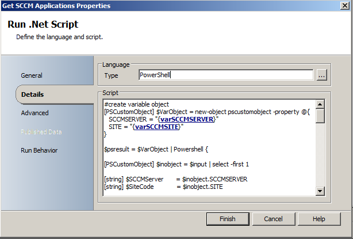The width and height of the screenshot is (353, 239).
Task: Click the '$psresult = $VarObject | Powershell {' line
Action: point(156,149)
